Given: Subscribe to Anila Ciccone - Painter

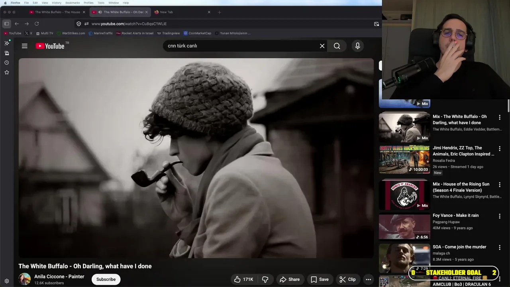Looking at the screenshot, I should click(x=106, y=279).
